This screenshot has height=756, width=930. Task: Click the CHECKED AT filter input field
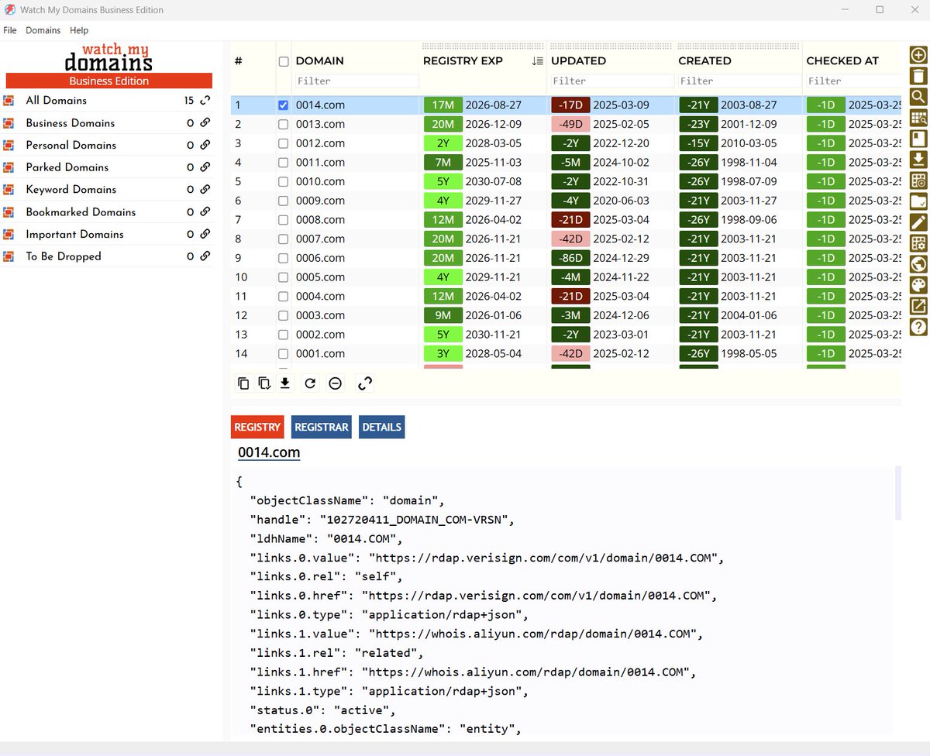[853, 81]
